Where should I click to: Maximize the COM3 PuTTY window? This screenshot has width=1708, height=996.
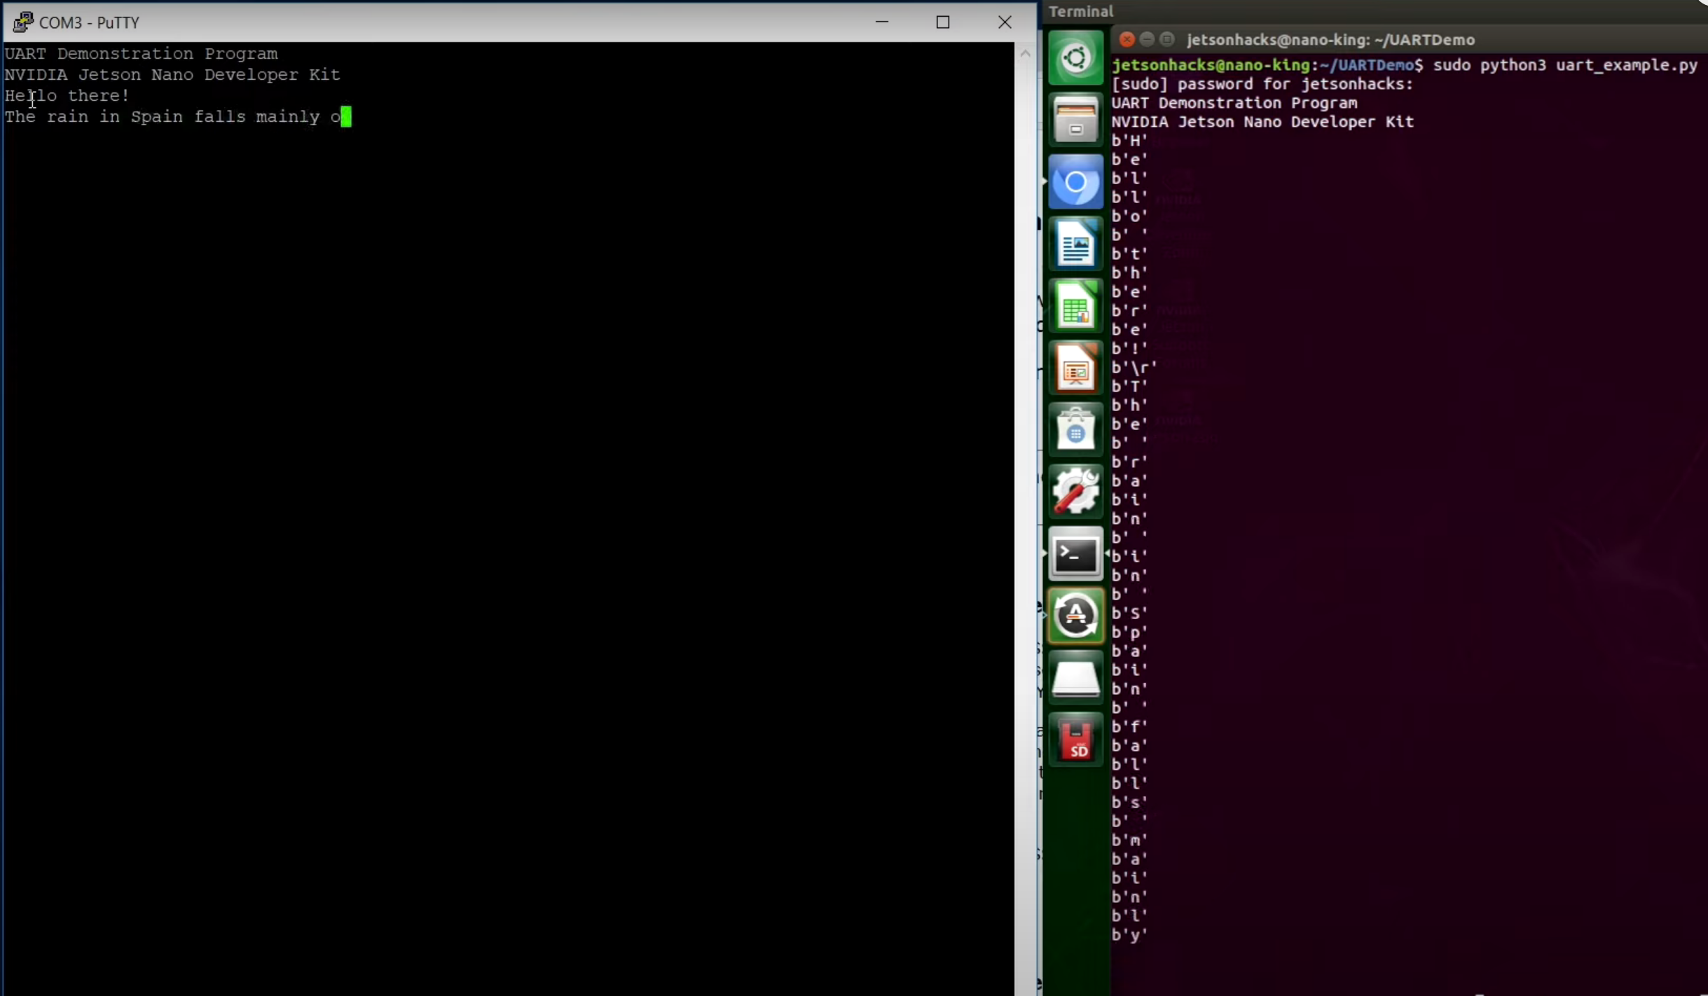[943, 22]
